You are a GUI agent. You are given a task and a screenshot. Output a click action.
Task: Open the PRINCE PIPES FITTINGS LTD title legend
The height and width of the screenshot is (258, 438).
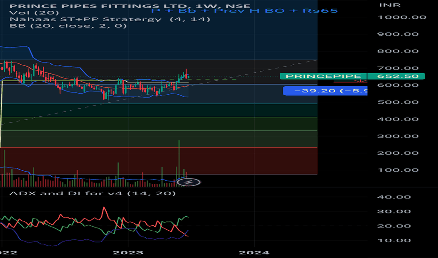(x=130, y=6)
